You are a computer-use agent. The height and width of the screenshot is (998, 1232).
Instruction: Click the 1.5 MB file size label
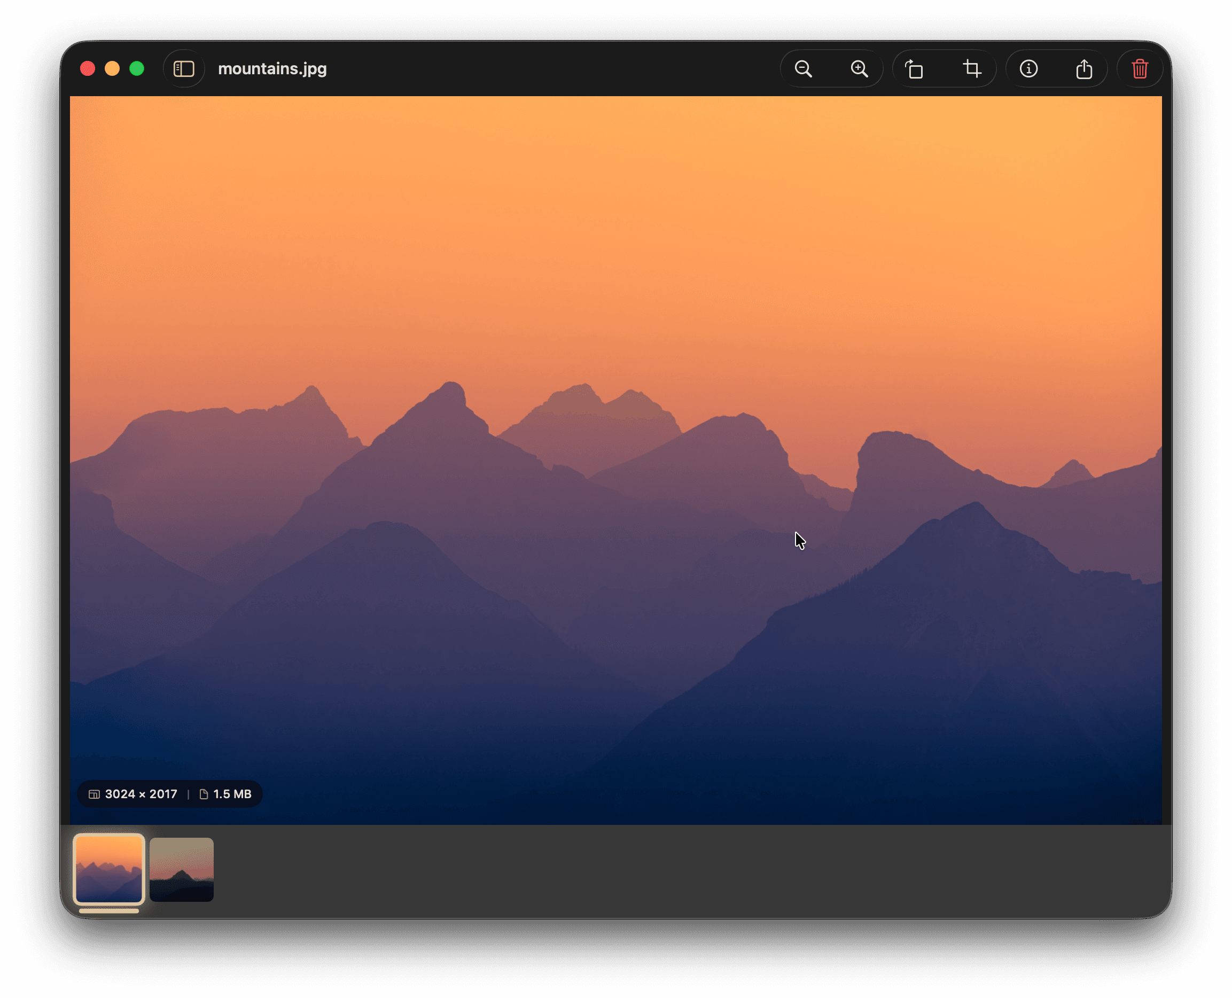tap(232, 794)
